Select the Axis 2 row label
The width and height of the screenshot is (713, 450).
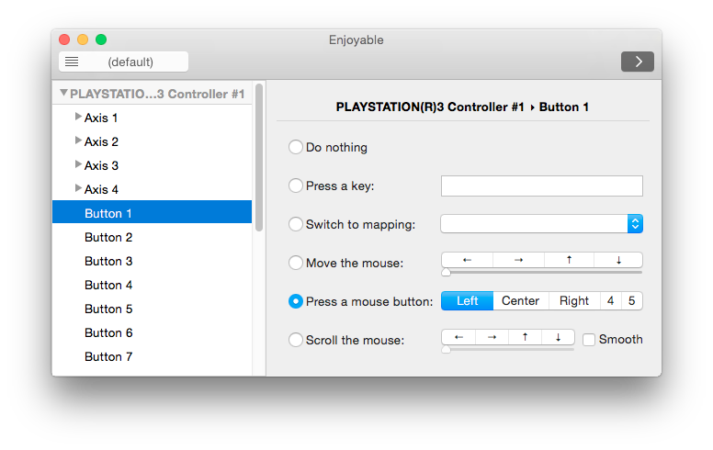[x=101, y=141]
